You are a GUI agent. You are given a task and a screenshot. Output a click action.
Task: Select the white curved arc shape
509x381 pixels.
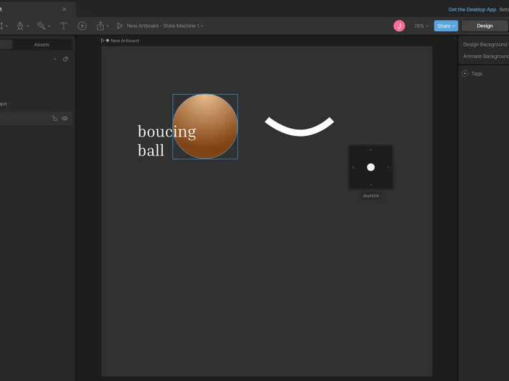pos(299,126)
